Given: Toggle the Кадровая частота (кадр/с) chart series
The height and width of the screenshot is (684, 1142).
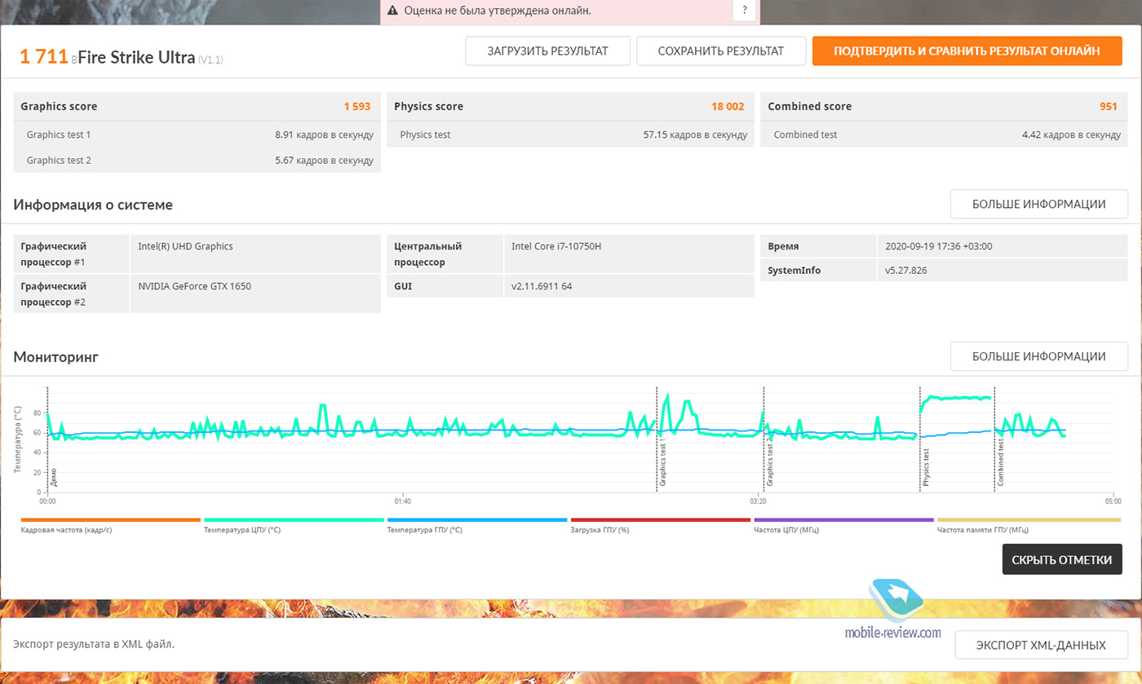Looking at the screenshot, I should click(x=110, y=525).
